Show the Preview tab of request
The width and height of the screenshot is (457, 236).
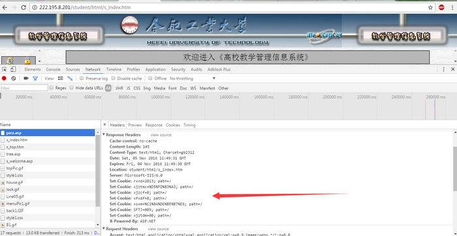coord(135,125)
